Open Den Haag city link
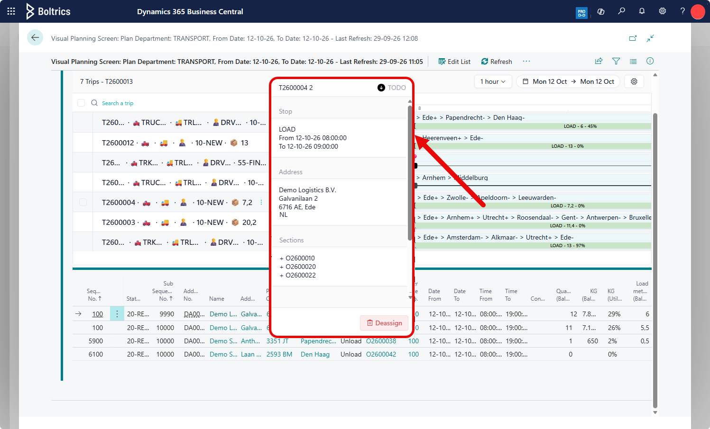Image resolution: width=710 pixels, height=429 pixels. click(x=315, y=354)
